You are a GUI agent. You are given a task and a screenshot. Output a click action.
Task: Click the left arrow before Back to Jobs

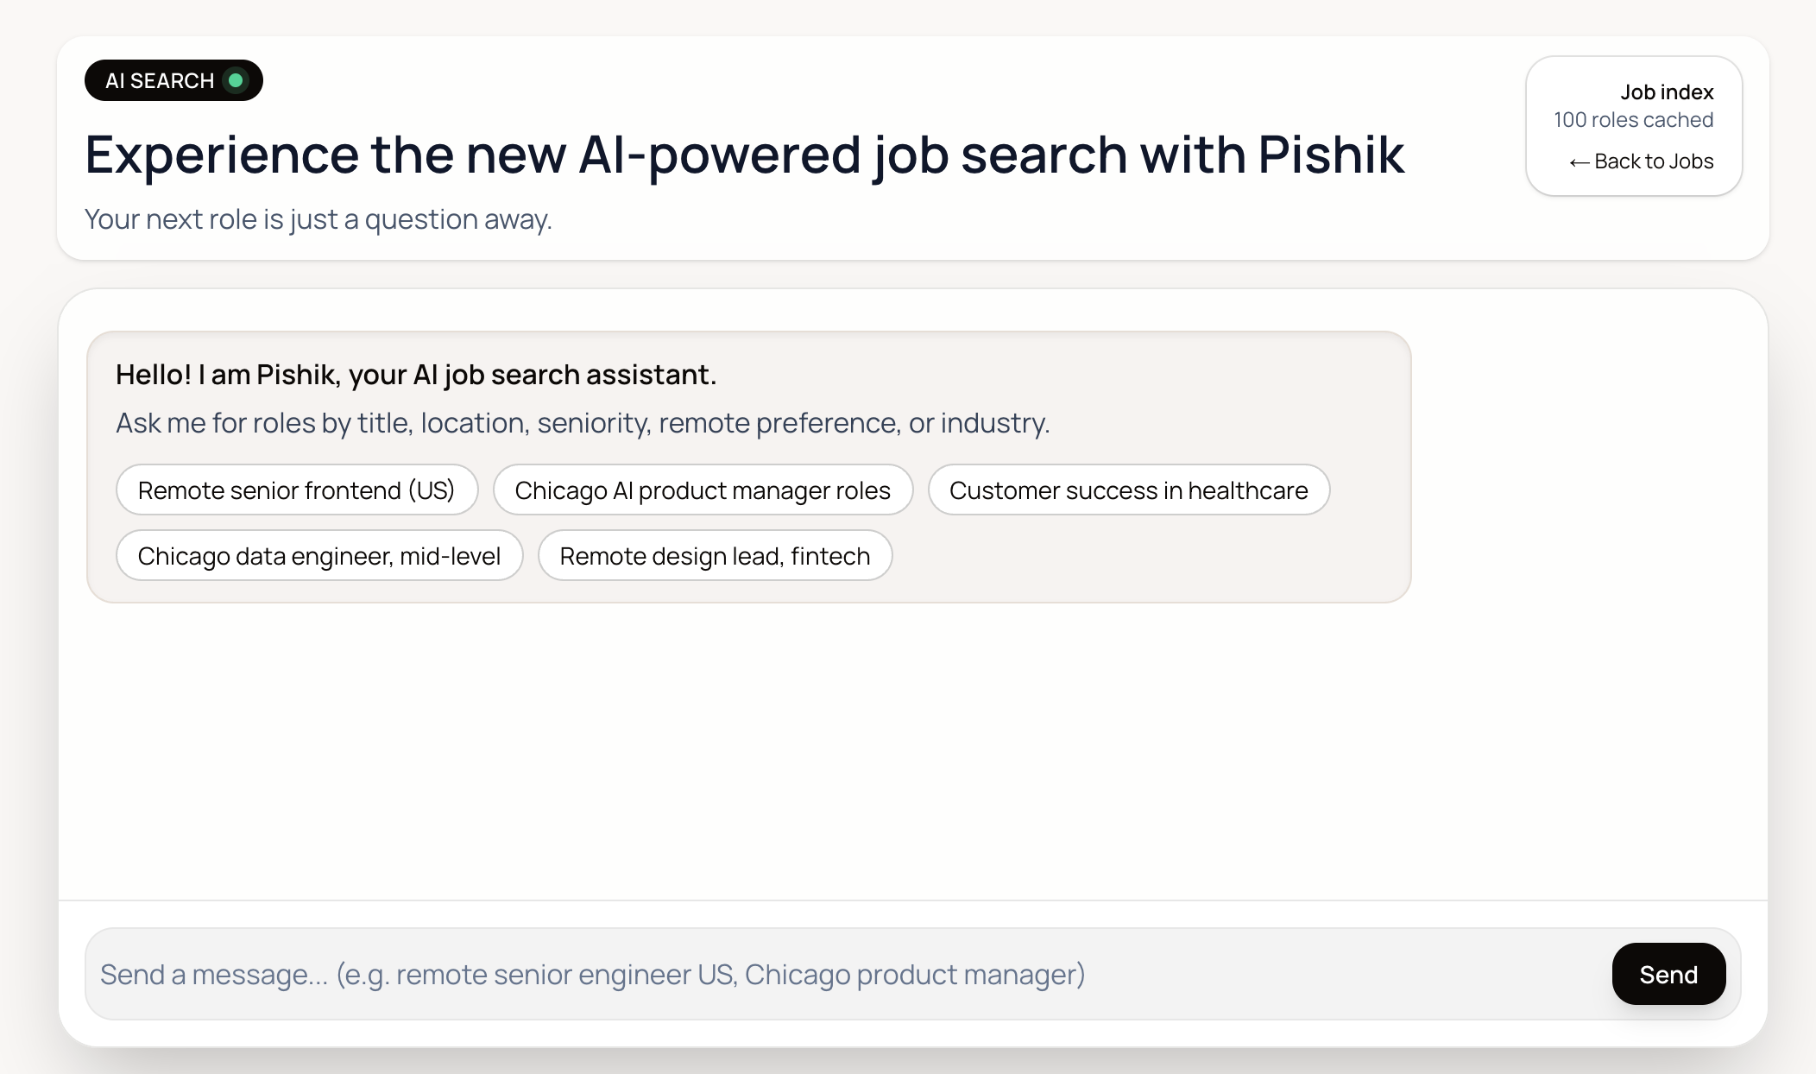[1580, 161]
